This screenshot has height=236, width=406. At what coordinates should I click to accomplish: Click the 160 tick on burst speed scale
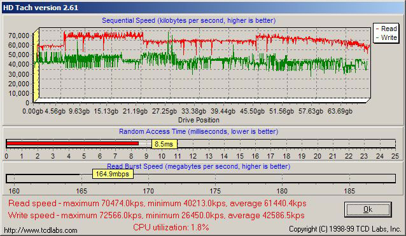14,191
